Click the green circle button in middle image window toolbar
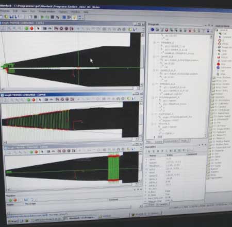The height and width of the screenshot is (227, 232). click(29, 100)
